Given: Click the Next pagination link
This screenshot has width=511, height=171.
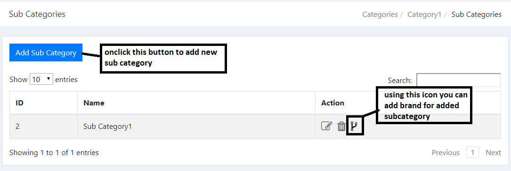Looking at the screenshot, I should coord(493,153).
